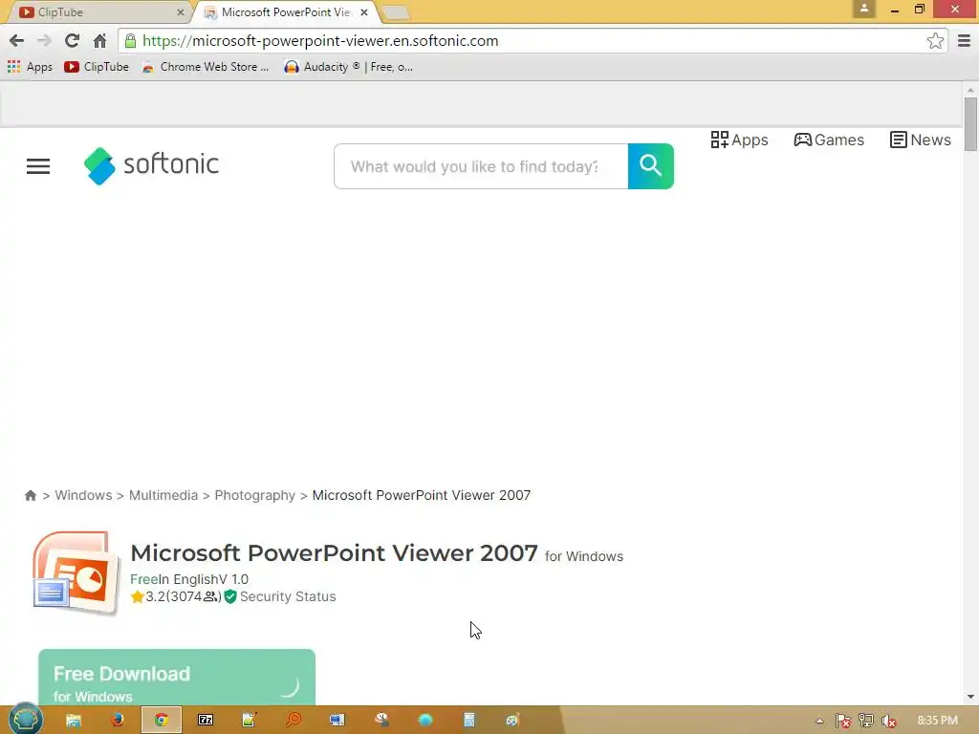The height and width of the screenshot is (734, 979).
Task: Click the 8:35 PM clock
Action: click(937, 721)
